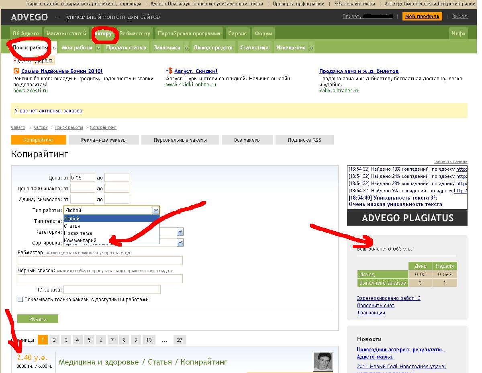Click Поиск работы in the breadcrumbs
The height and width of the screenshot is (373, 482).
pos(69,127)
